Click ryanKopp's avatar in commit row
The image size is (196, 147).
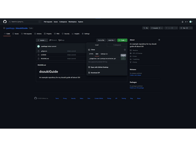coord(38,46)
